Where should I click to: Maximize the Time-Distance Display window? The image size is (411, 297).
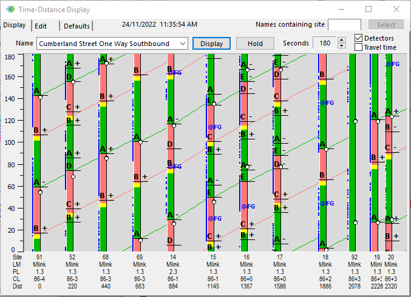click(369, 9)
